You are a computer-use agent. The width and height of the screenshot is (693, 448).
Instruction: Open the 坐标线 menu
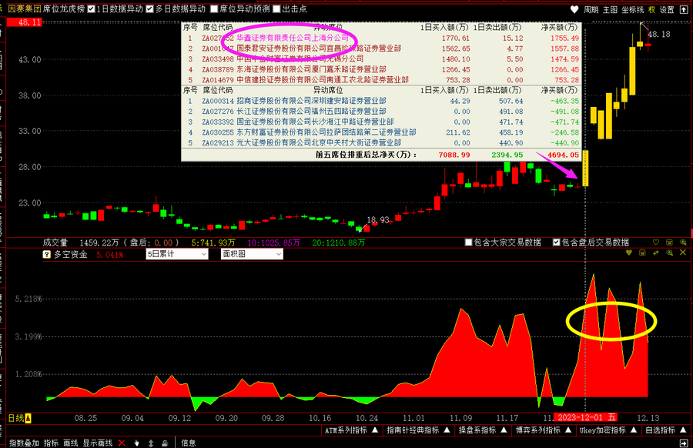pyautogui.click(x=632, y=10)
